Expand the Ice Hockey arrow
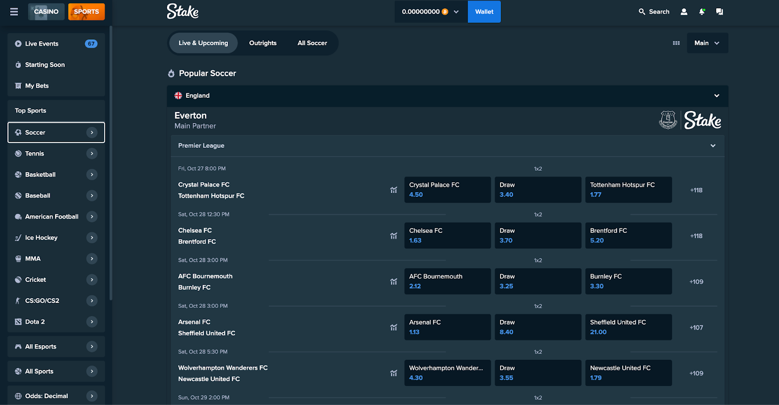Screen dimensions: 779x405 pyautogui.click(x=92, y=238)
